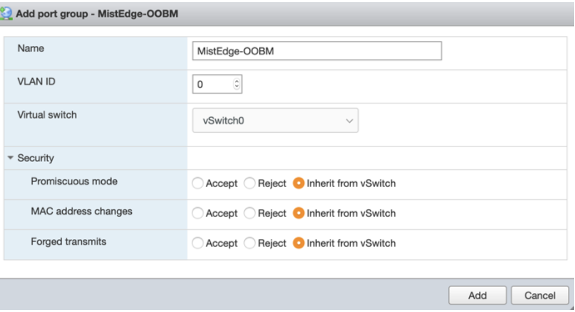Select Inherit from vSwitch for Forged transmits
The width and height of the screenshot is (575, 312).
coord(299,243)
